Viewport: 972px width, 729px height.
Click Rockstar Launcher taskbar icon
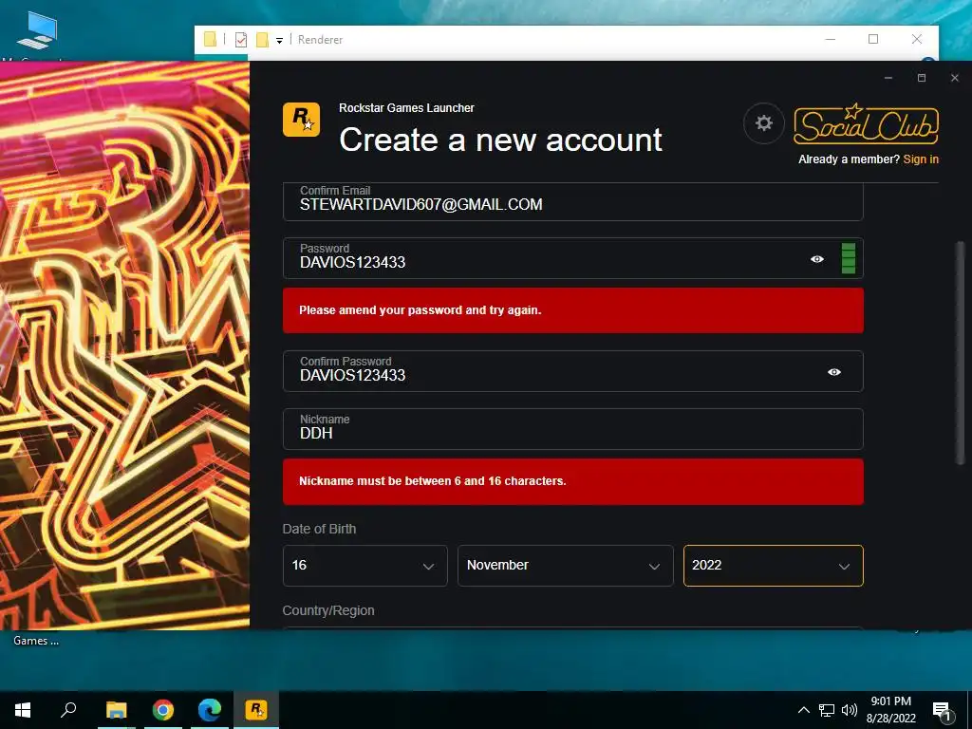(x=256, y=710)
